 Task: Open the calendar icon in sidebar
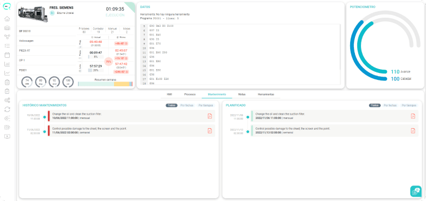pos(7,55)
